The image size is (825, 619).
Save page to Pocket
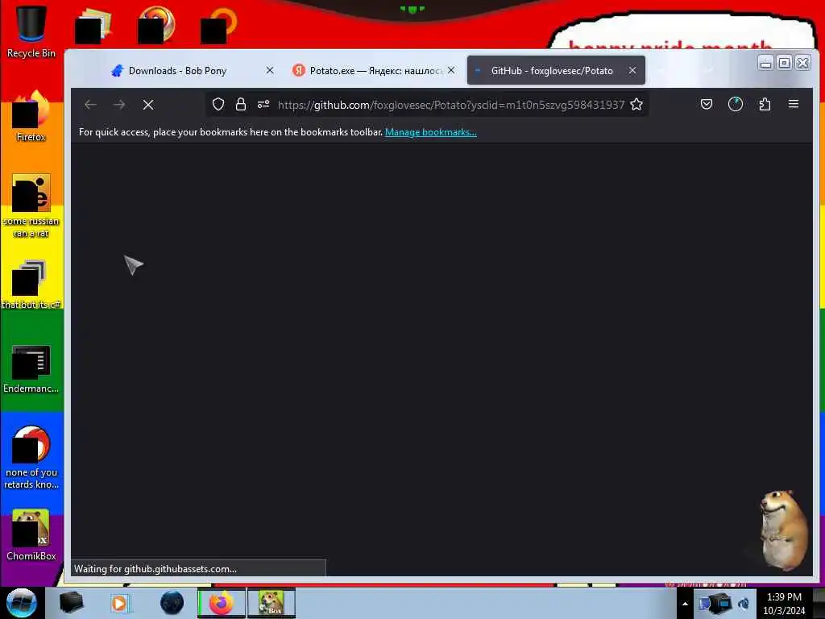707,104
